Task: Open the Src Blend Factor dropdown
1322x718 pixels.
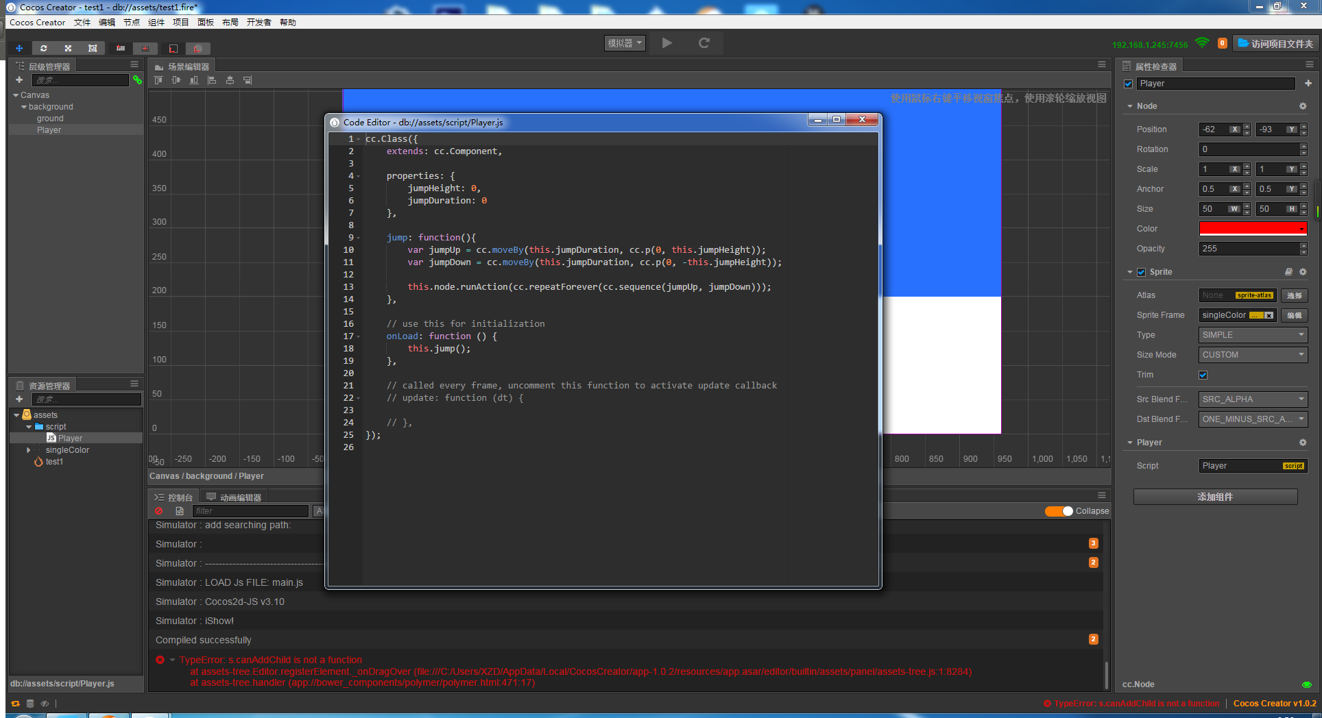Action: coord(1253,399)
